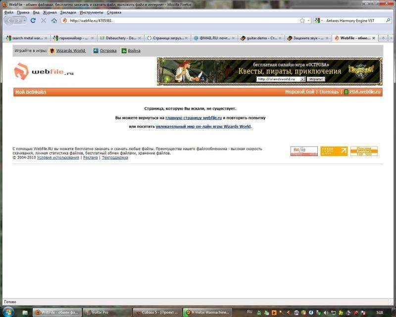Viewport: 396px width, 317px height.
Task: Open the search engine selector dropdown
Action: tap(318, 21)
